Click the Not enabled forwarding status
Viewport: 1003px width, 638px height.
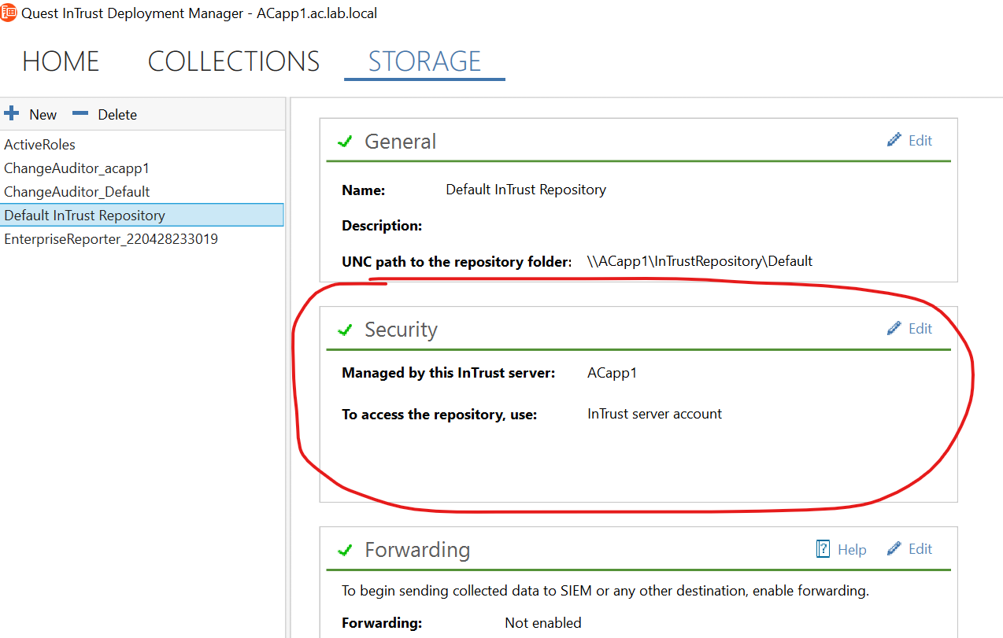pyautogui.click(x=543, y=623)
